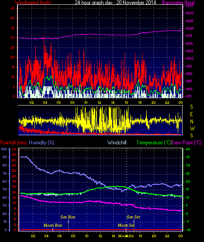Click barometer scale value 1005

pyautogui.click(x=190, y=51)
